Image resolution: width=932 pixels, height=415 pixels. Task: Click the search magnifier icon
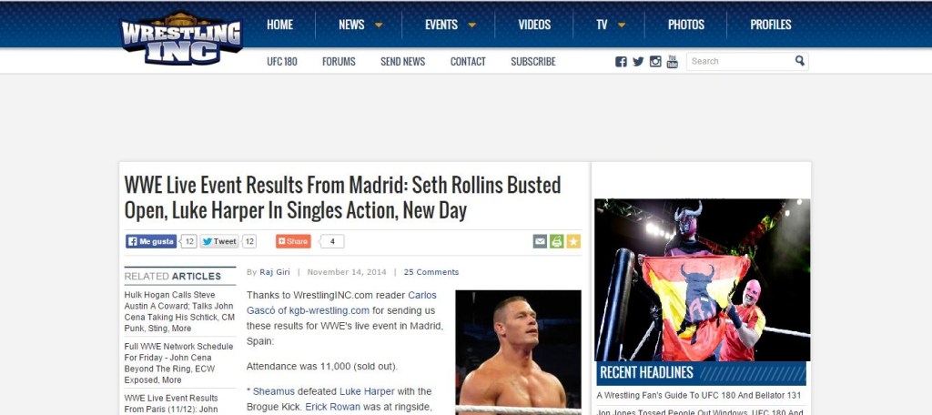click(799, 61)
